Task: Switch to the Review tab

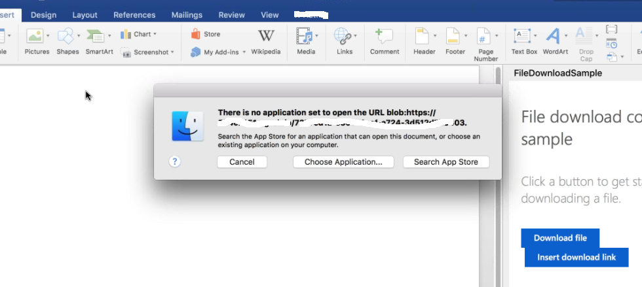Action: click(x=231, y=15)
